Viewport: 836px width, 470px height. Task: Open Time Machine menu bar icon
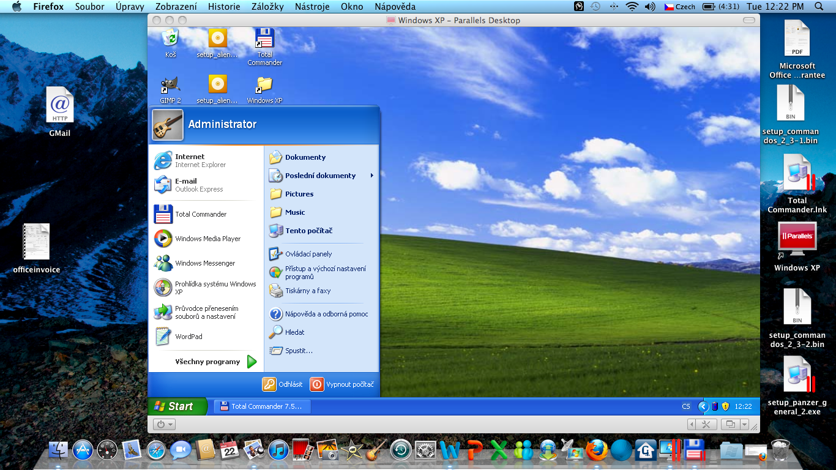point(595,7)
